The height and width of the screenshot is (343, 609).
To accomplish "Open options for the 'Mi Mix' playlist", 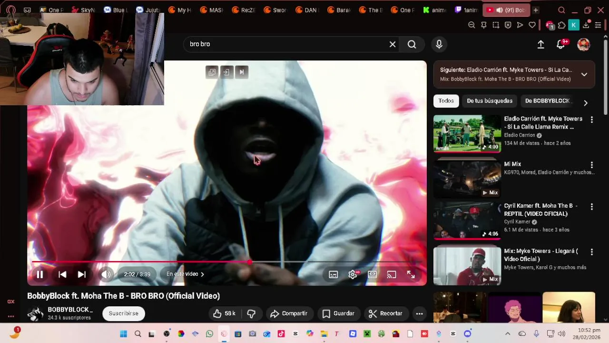I will tap(592, 165).
